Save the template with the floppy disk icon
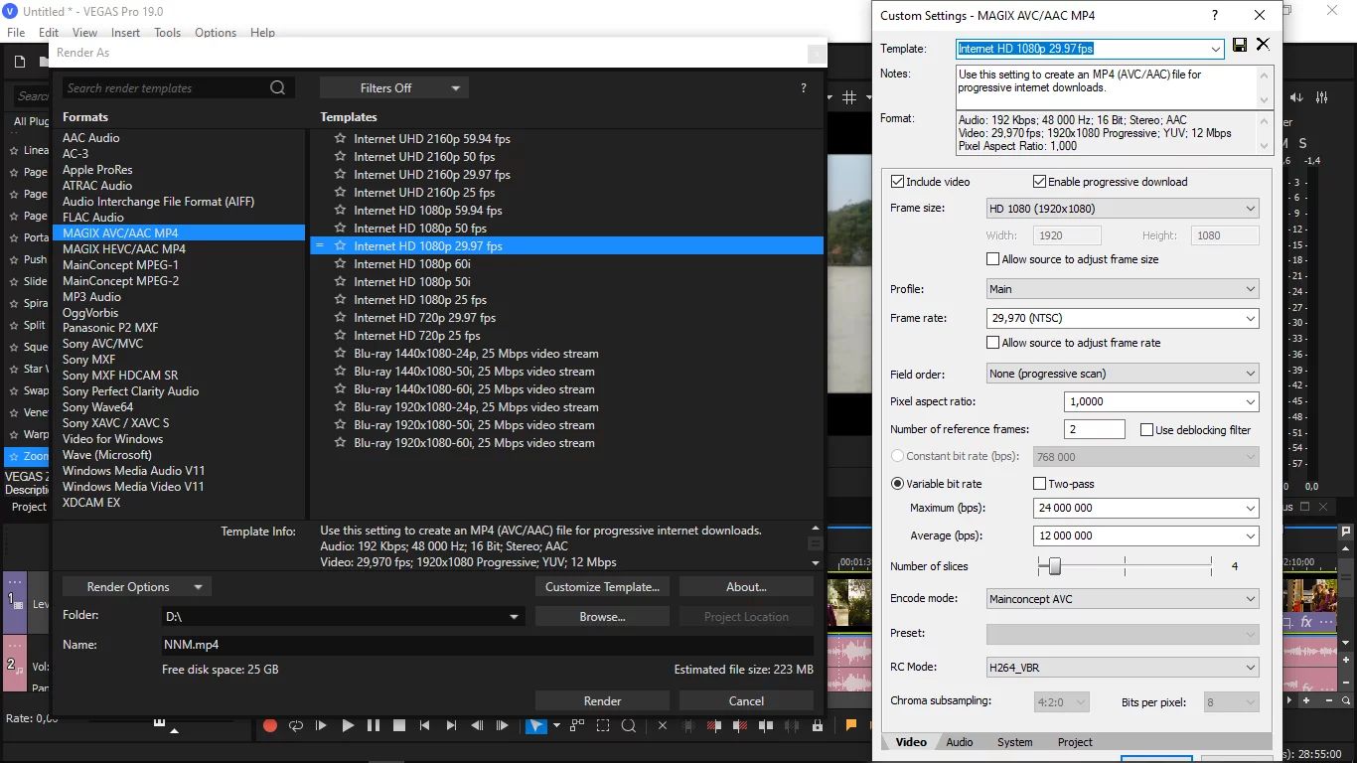The width and height of the screenshot is (1357, 763). point(1240,45)
